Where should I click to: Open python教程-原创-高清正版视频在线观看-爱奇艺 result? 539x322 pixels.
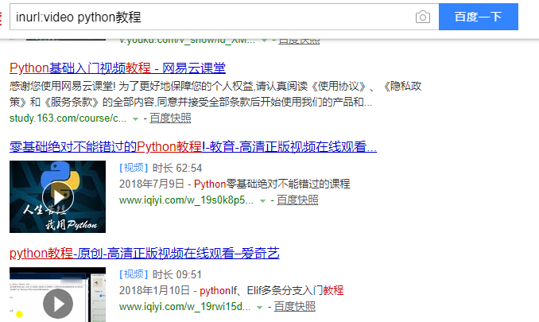145,254
